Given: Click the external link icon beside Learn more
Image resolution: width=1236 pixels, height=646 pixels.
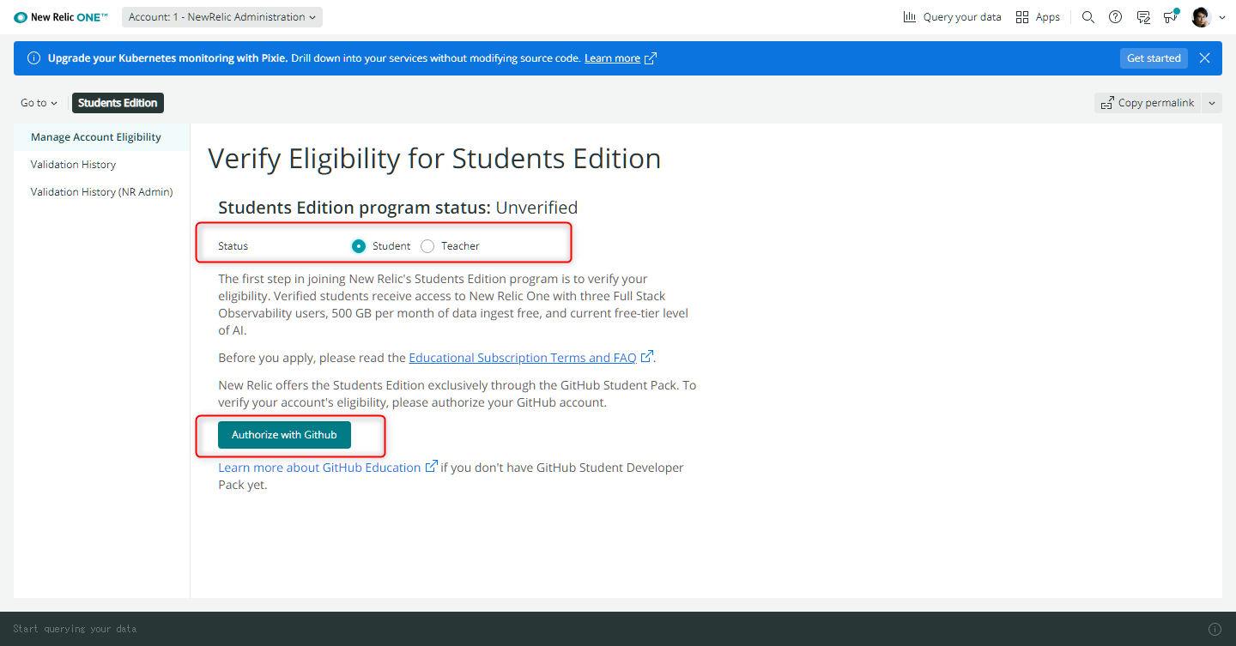Looking at the screenshot, I should [651, 58].
